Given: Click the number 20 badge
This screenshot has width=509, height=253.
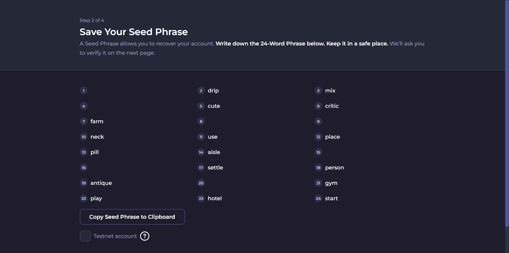Looking at the screenshot, I should coord(201,183).
